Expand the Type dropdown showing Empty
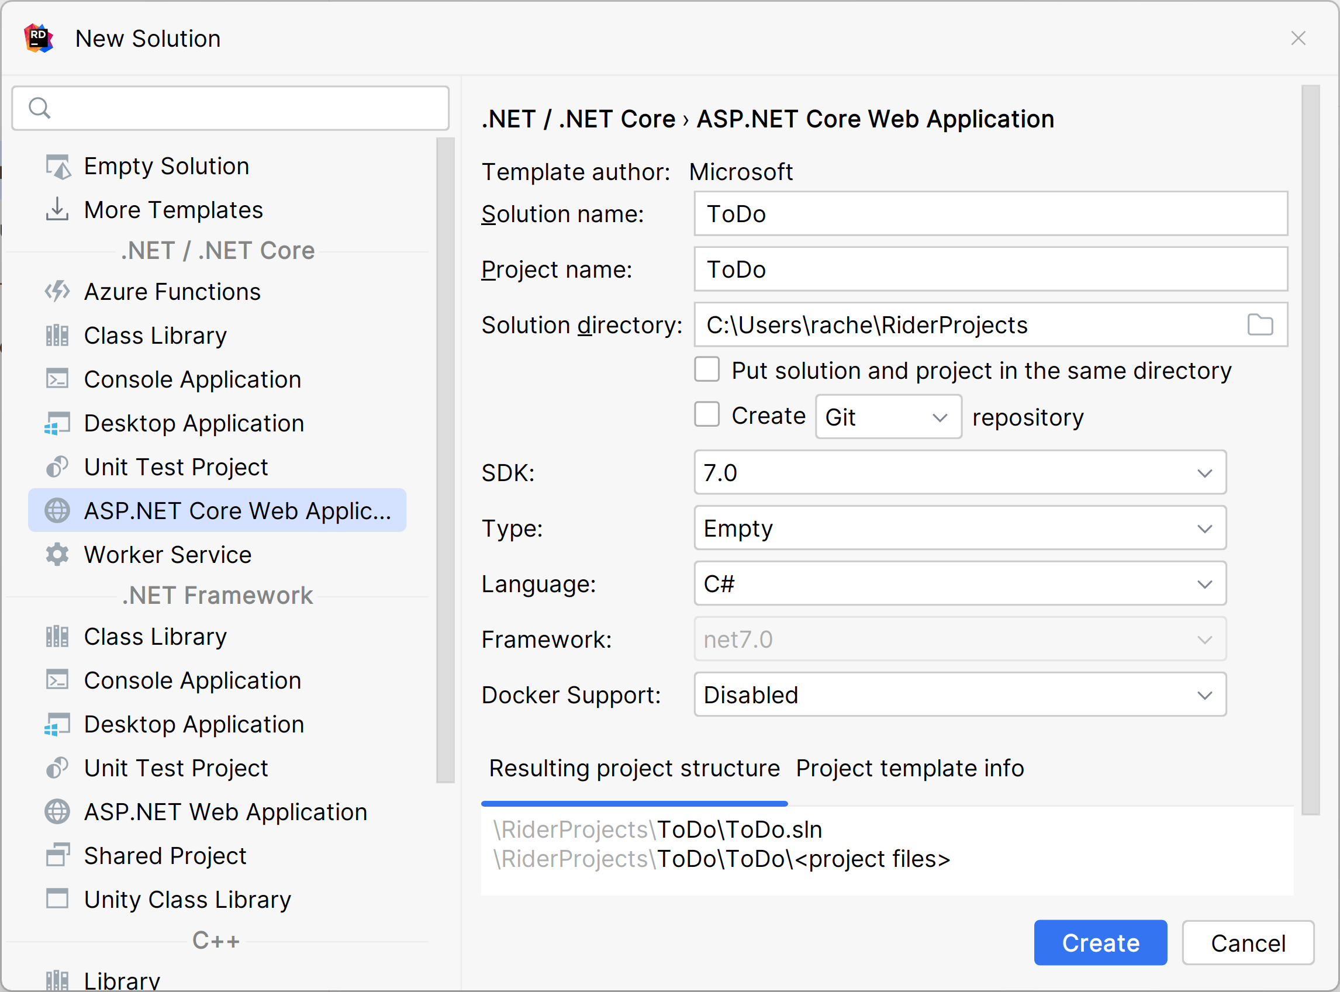This screenshot has height=992, width=1340. (x=1206, y=528)
